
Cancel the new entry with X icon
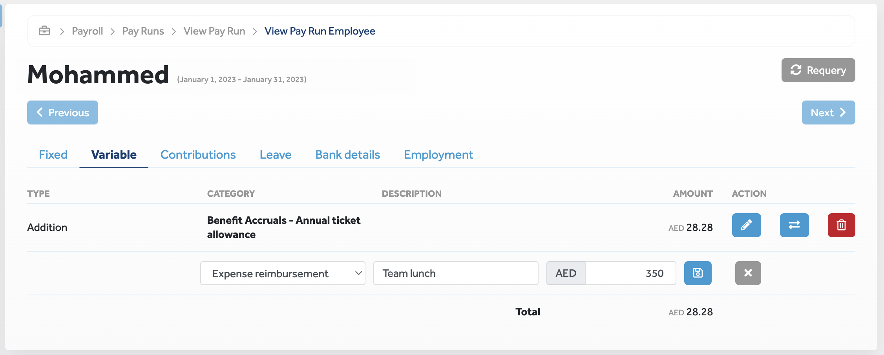click(x=748, y=273)
